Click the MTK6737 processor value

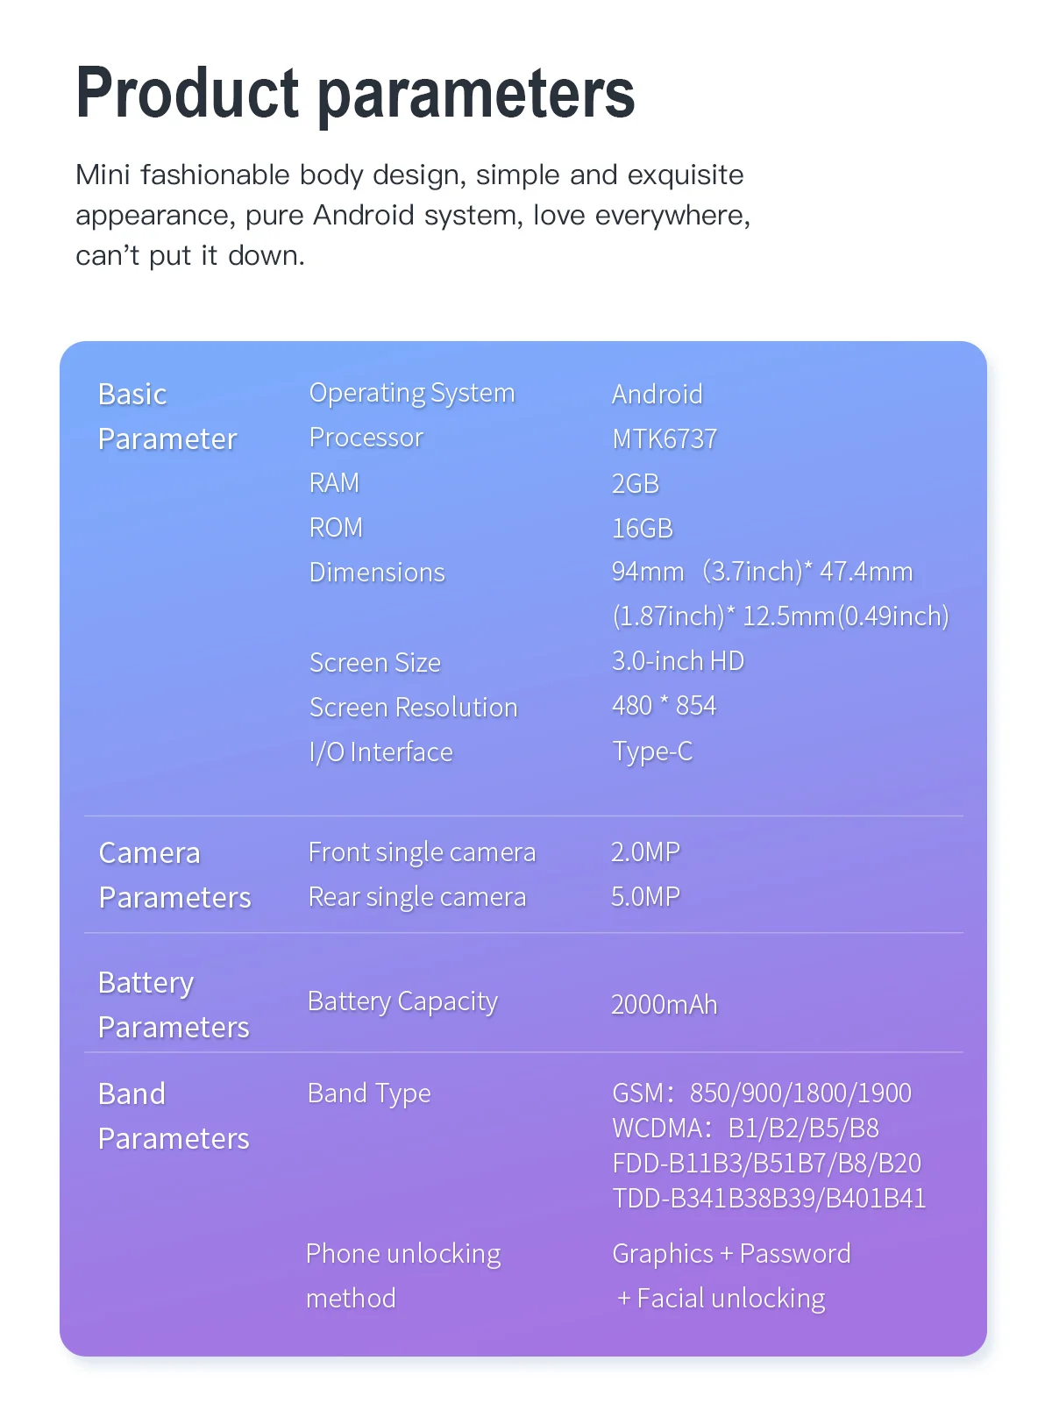point(665,438)
